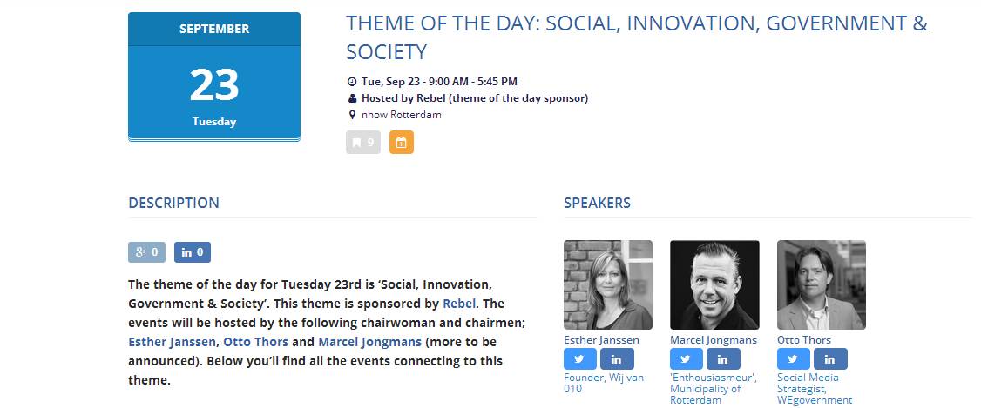Click the September 23 date badge

214,77
